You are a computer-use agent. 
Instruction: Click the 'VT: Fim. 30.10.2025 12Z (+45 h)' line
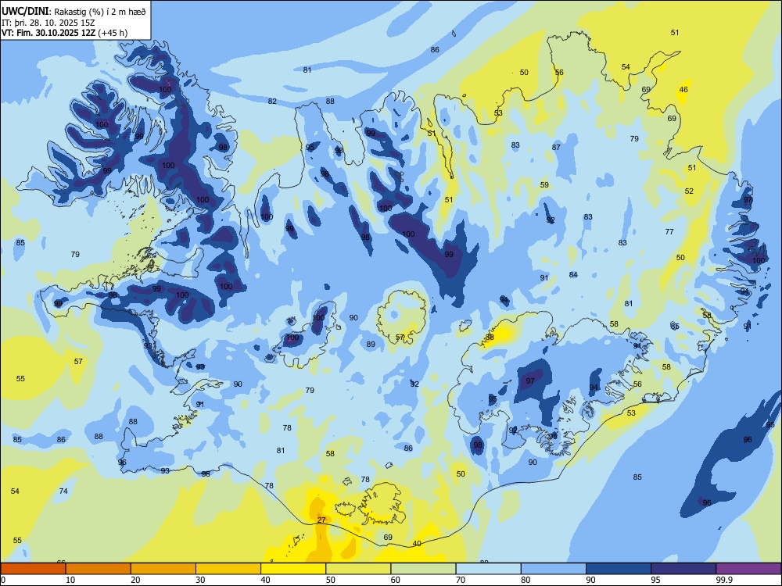coord(64,33)
